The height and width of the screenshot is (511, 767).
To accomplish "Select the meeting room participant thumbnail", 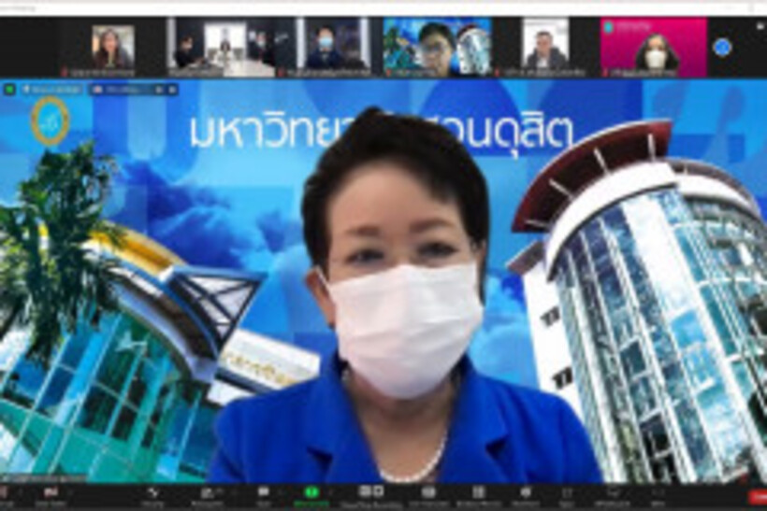I will click(221, 48).
